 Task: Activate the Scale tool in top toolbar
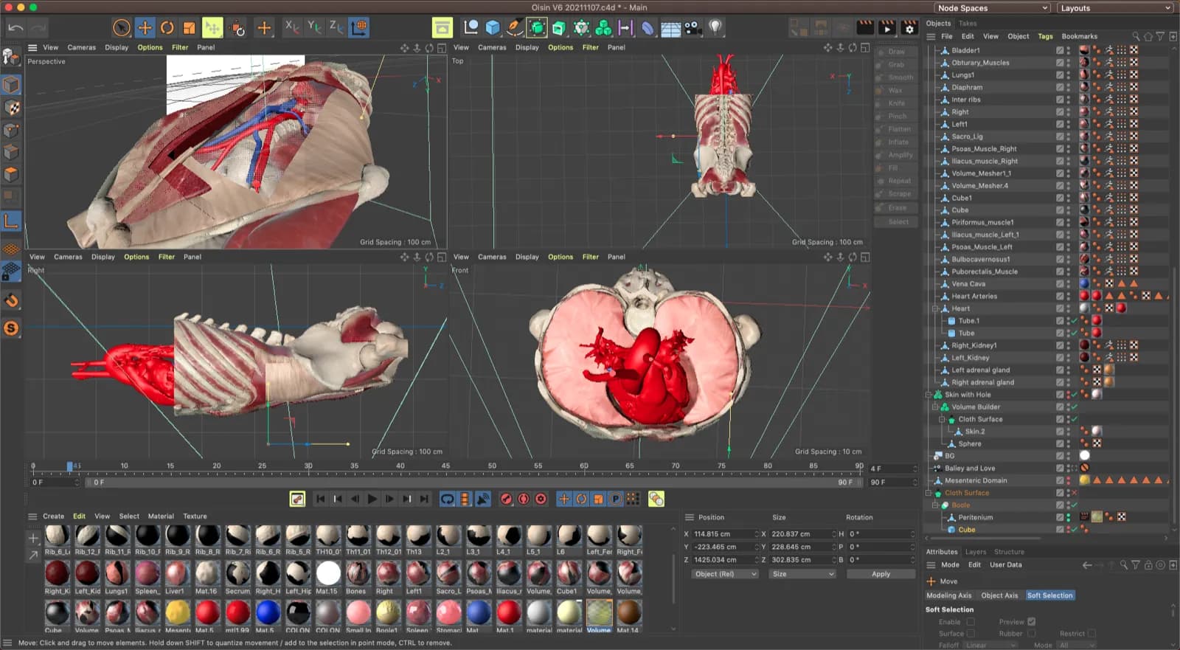[190, 28]
